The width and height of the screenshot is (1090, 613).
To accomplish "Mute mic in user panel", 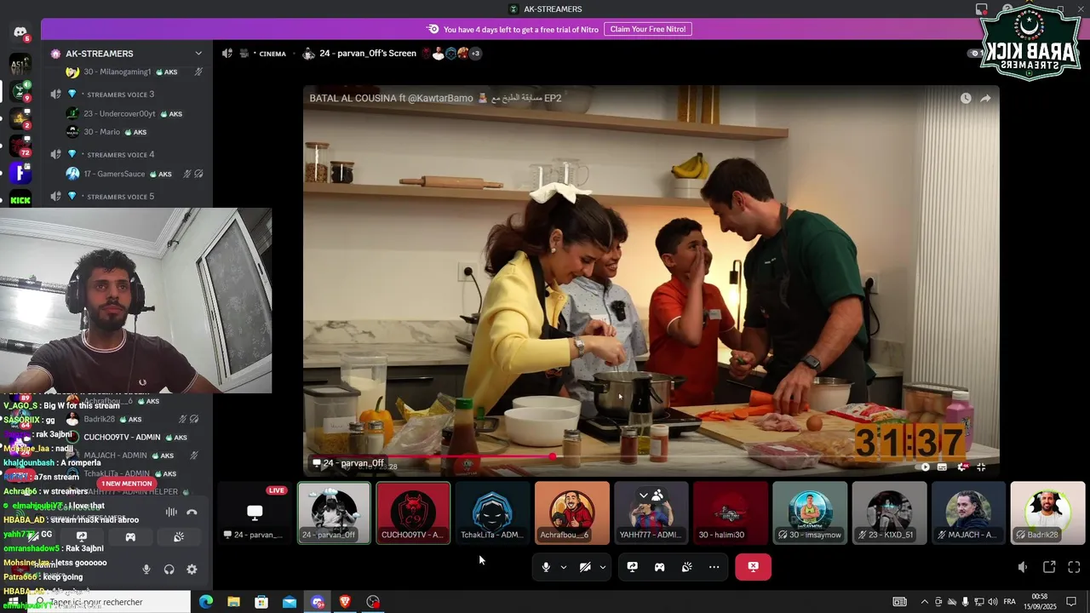I will (146, 570).
